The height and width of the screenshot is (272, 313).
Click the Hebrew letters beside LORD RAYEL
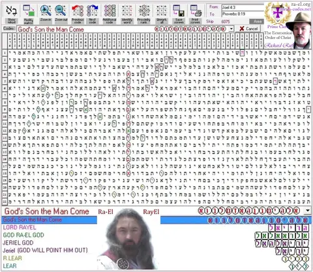point(288,228)
